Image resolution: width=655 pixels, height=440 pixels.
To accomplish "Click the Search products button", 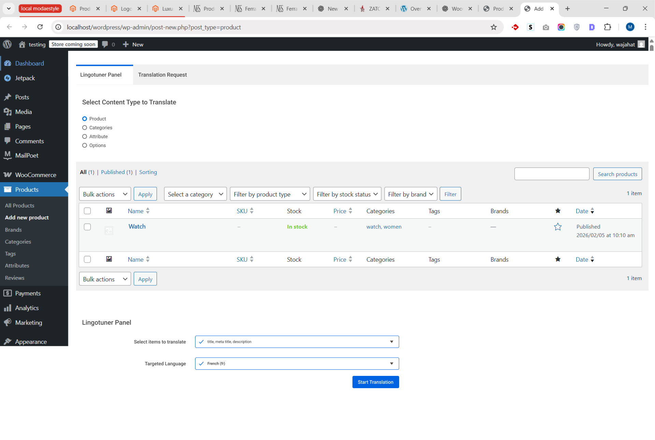I will (x=617, y=174).
